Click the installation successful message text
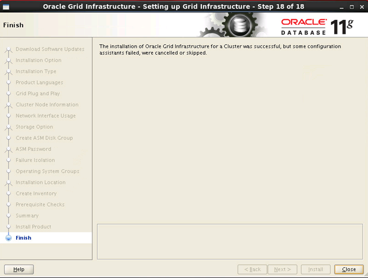 click(220, 50)
